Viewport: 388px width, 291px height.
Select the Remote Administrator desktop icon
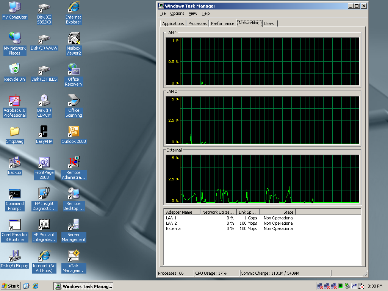[x=74, y=168]
